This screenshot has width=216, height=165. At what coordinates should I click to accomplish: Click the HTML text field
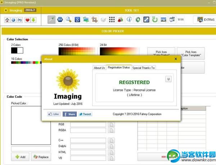(88, 152)
